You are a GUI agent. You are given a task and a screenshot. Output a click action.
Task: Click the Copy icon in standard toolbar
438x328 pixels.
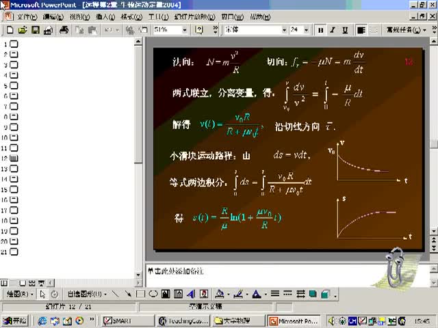[80, 30]
